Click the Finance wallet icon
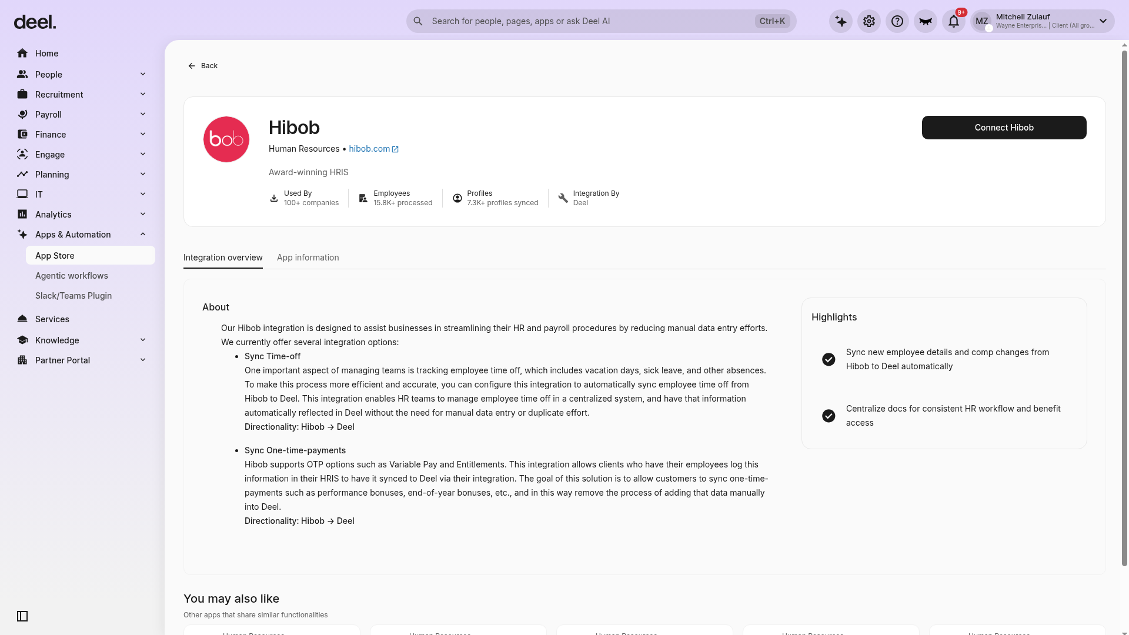 tap(22, 135)
